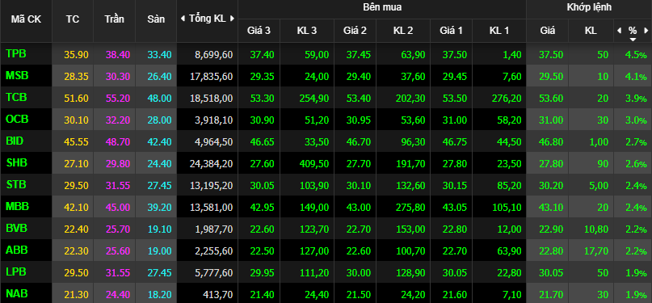
Task: Click right arrow beside % column header
Action: click(646, 31)
